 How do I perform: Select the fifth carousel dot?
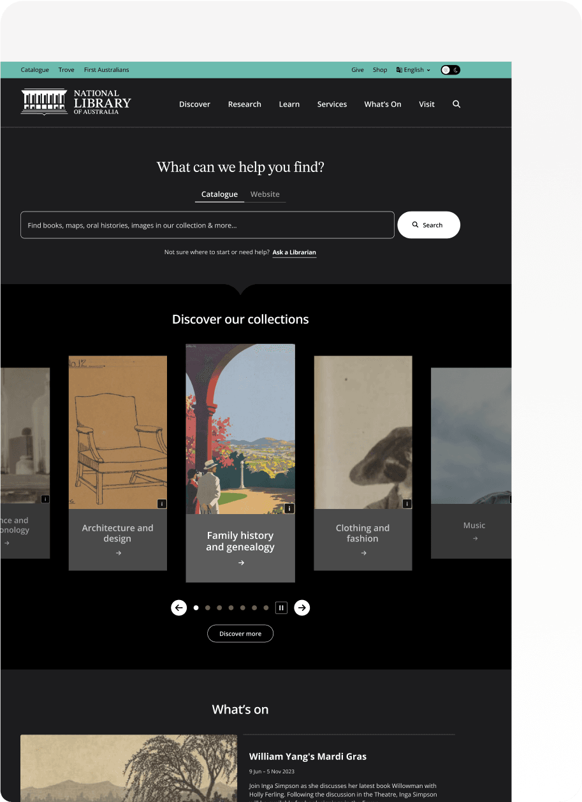242,608
